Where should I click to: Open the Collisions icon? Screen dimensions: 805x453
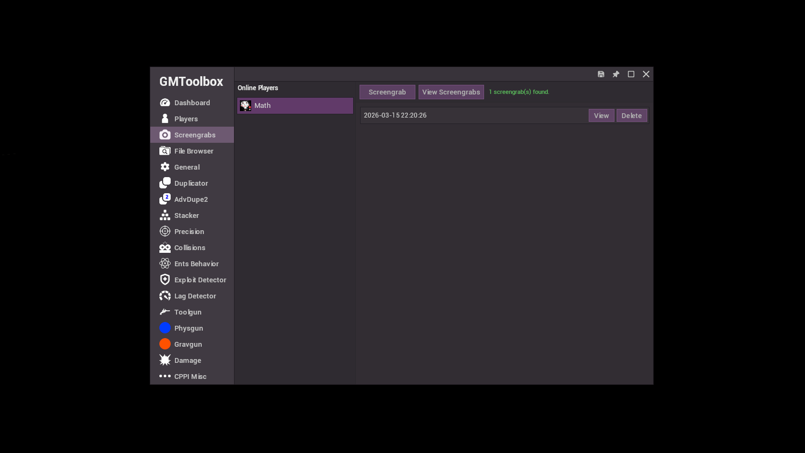tap(165, 247)
